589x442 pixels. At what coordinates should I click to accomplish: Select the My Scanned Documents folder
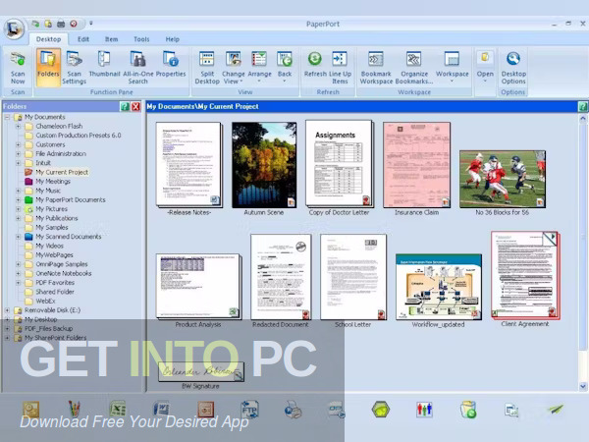point(63,237)
